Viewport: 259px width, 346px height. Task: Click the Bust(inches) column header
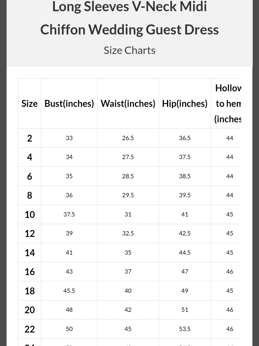tap(69, 104)
